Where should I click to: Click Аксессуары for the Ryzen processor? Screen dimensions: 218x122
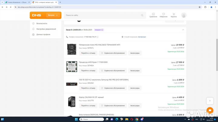click(x=135, y=70)
